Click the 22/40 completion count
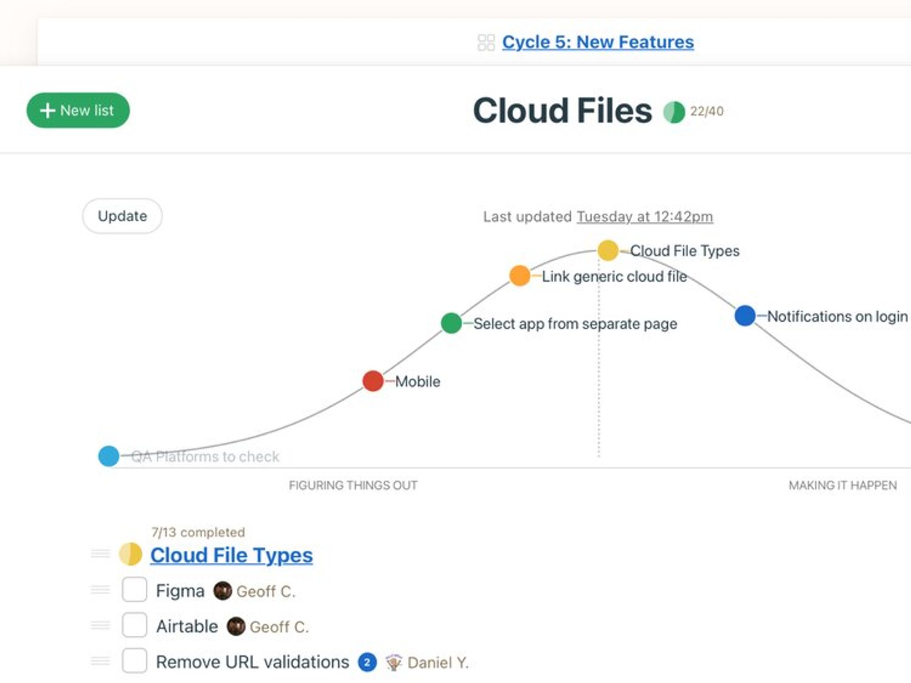Viewport: 911px width, 683px height. click(x=706, y=111)
